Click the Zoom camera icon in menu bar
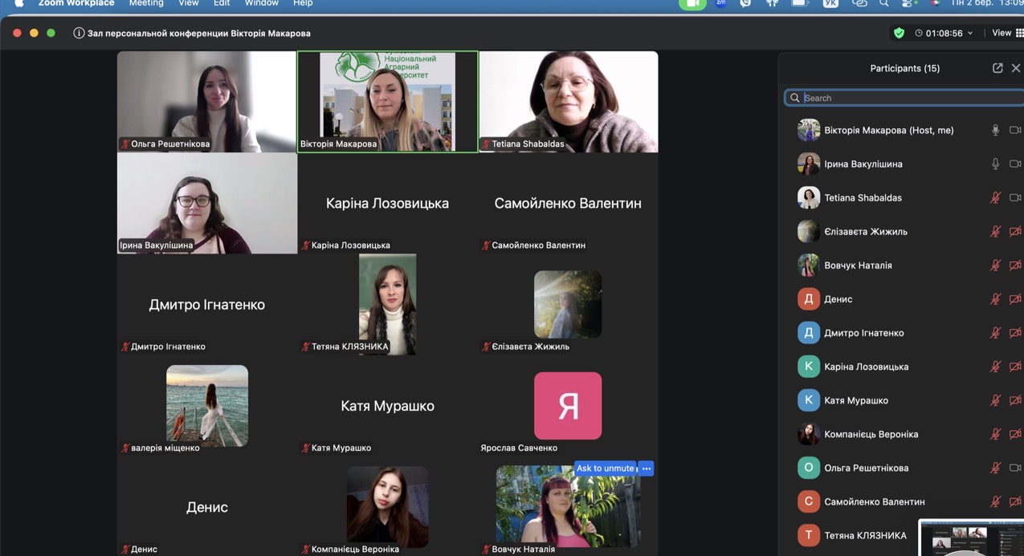The image size is (1024, 556). [692, 4]
